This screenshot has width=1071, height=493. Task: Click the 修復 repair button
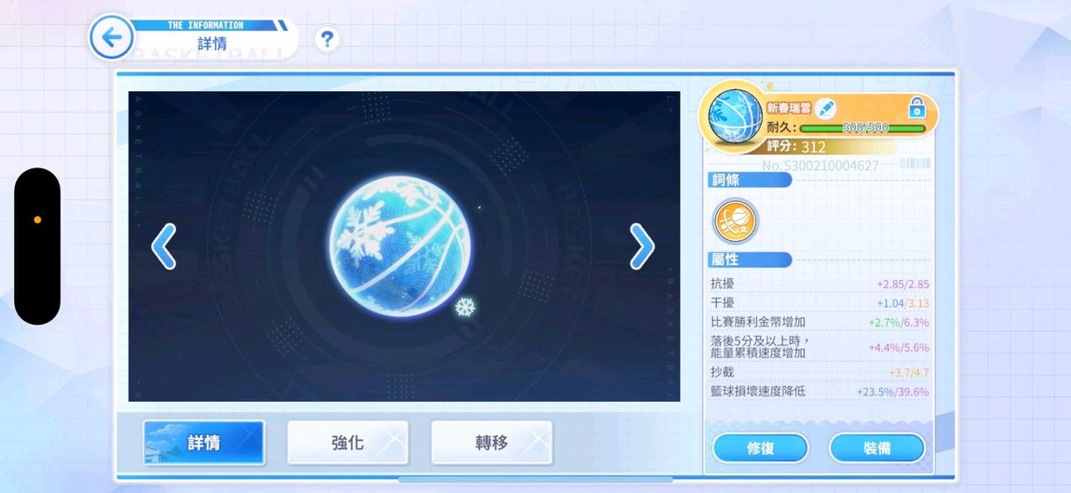[760, 448]
